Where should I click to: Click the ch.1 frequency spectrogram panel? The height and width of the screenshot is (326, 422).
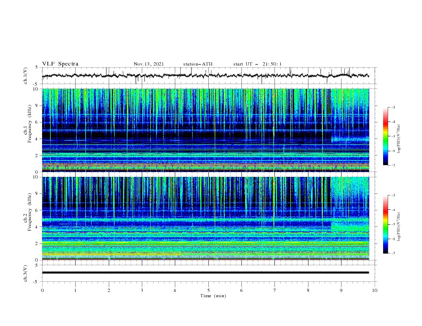(205, 130)
